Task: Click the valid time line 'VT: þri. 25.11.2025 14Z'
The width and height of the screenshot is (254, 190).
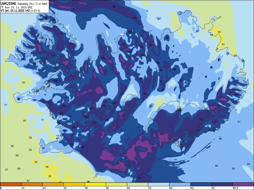Action: [15, 11]
